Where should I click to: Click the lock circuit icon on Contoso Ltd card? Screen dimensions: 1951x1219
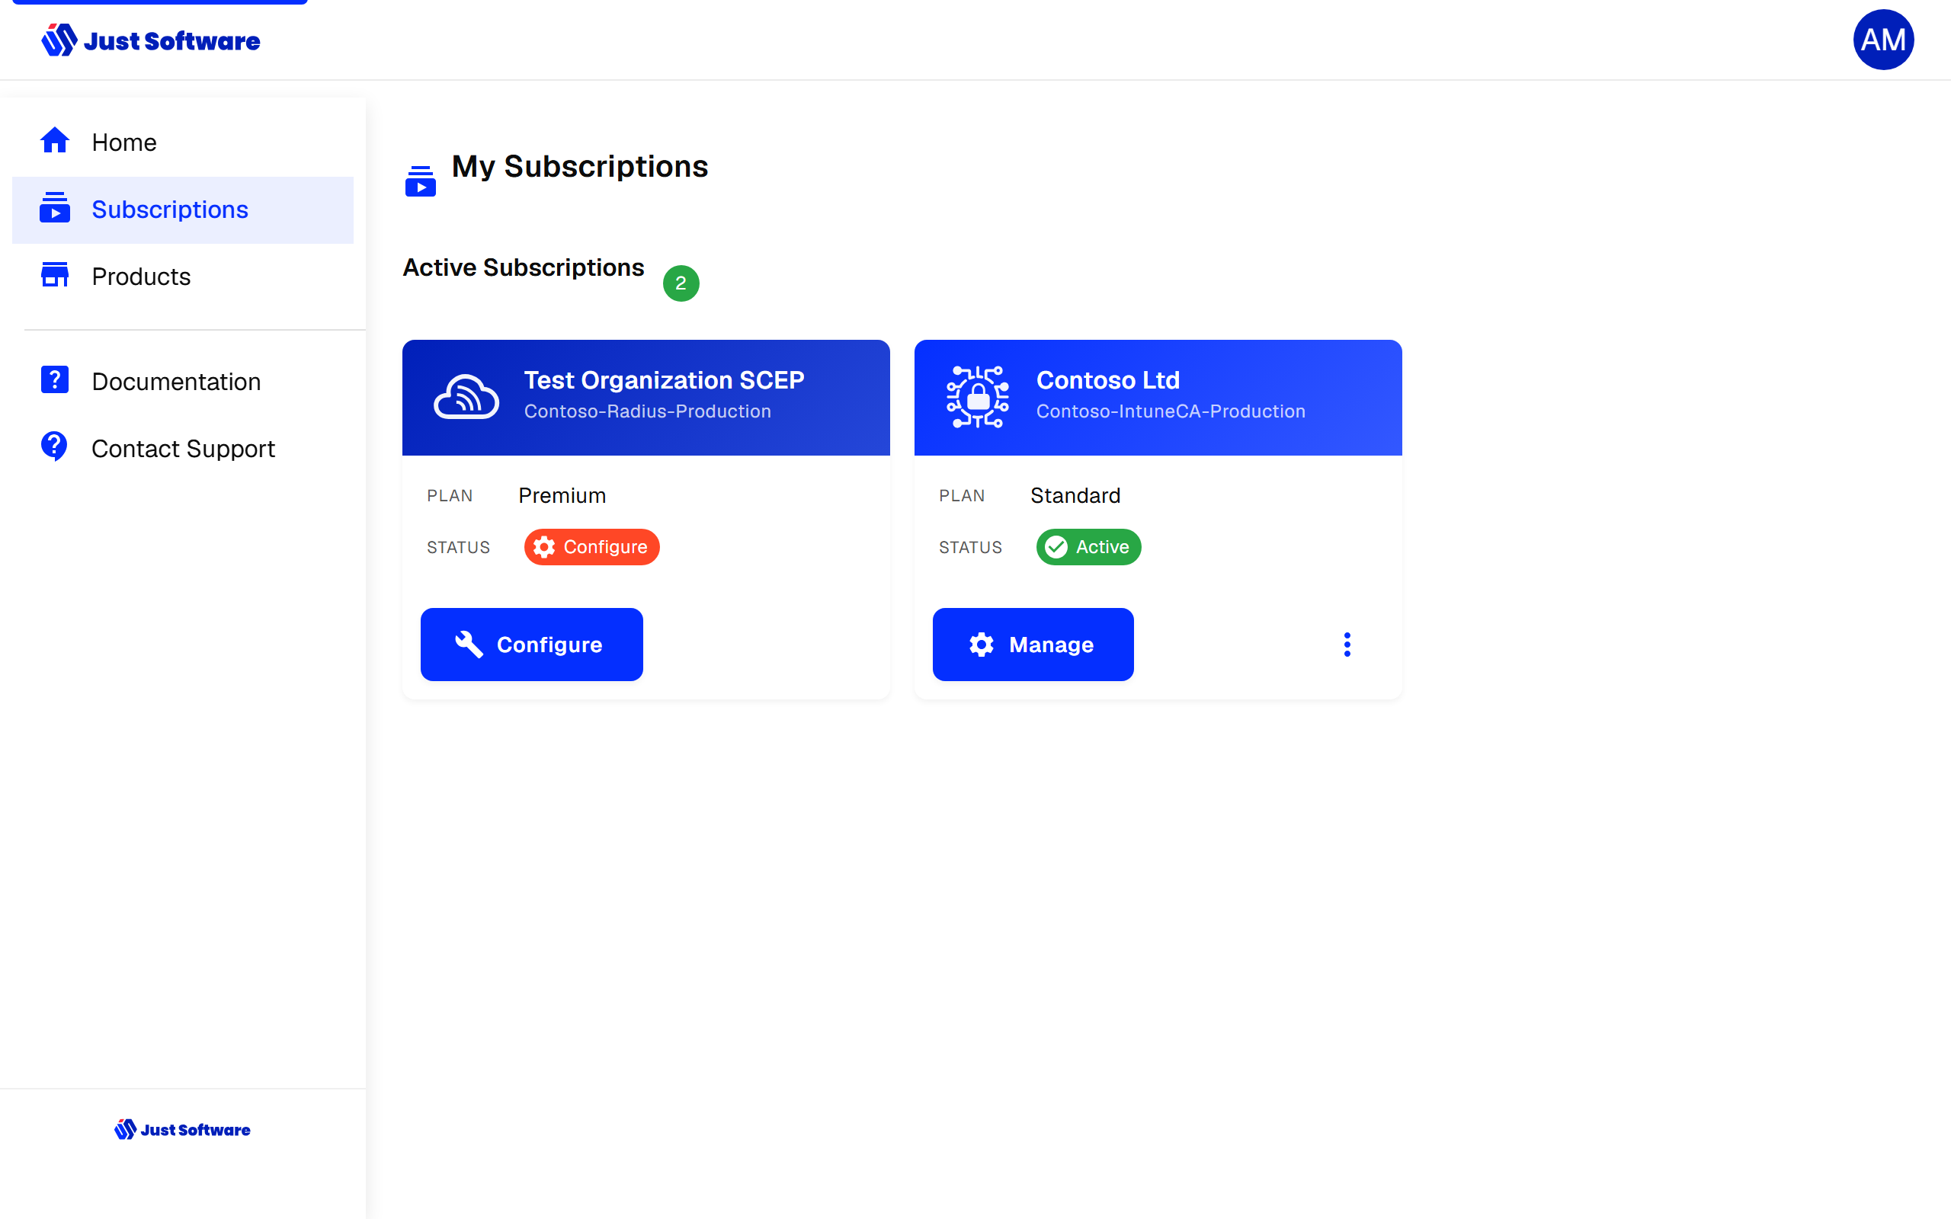977,397
